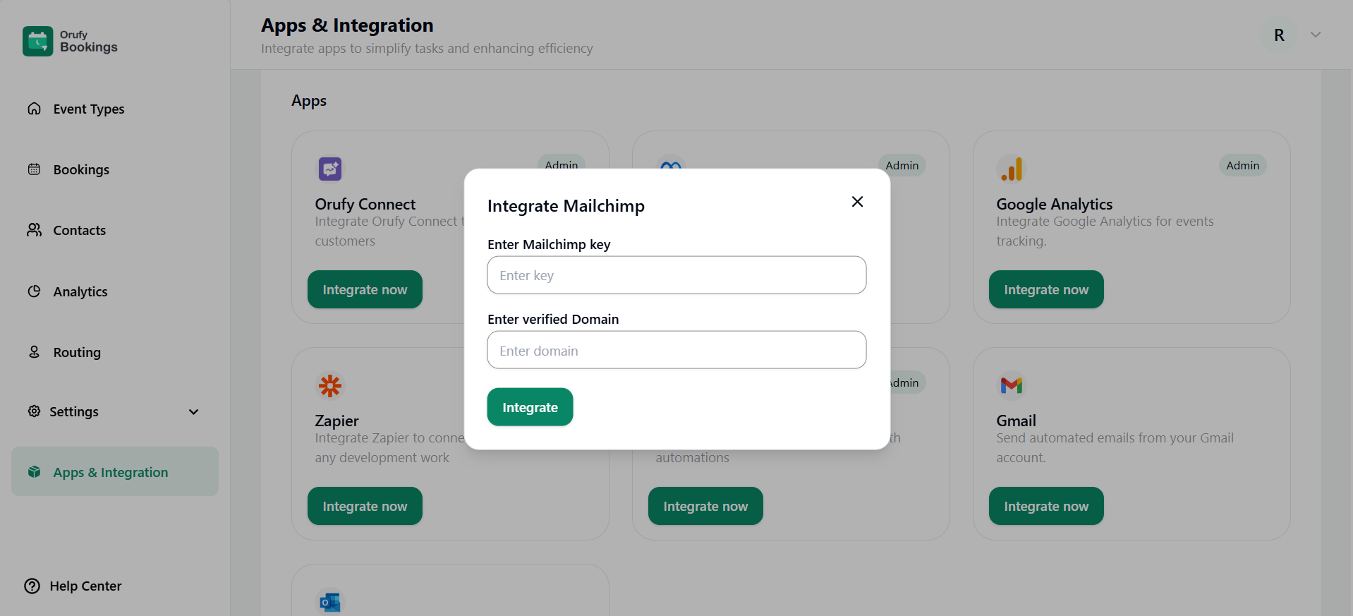Viewport: 1353px width, 616px height.
Task: Focus the Enter verified Domain field
Action: click(676, 350)
